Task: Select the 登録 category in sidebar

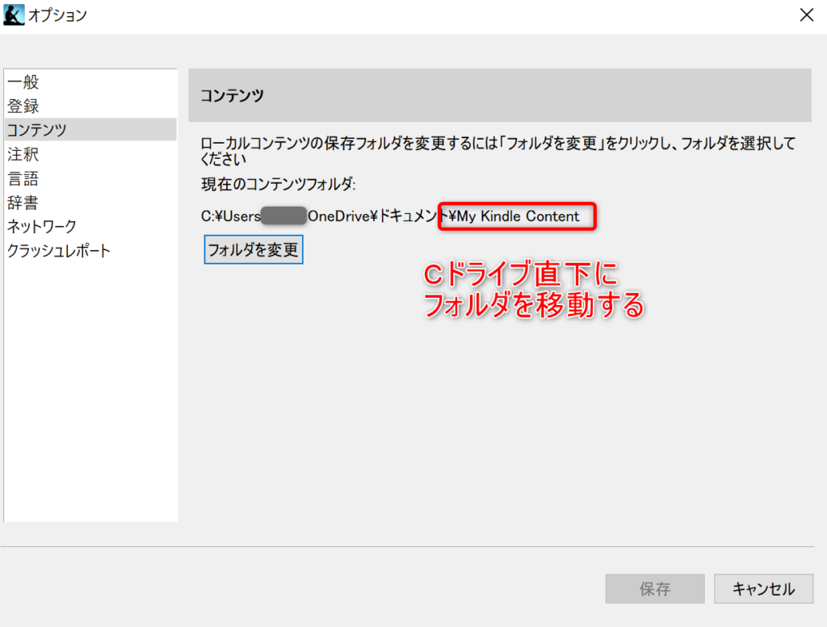Action: [x=90, y=106]
